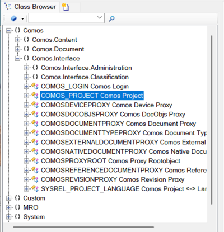Collapse the Comos root node
Image resolution: width=224 pixels, height=232 pixels.
pos(8,30)
